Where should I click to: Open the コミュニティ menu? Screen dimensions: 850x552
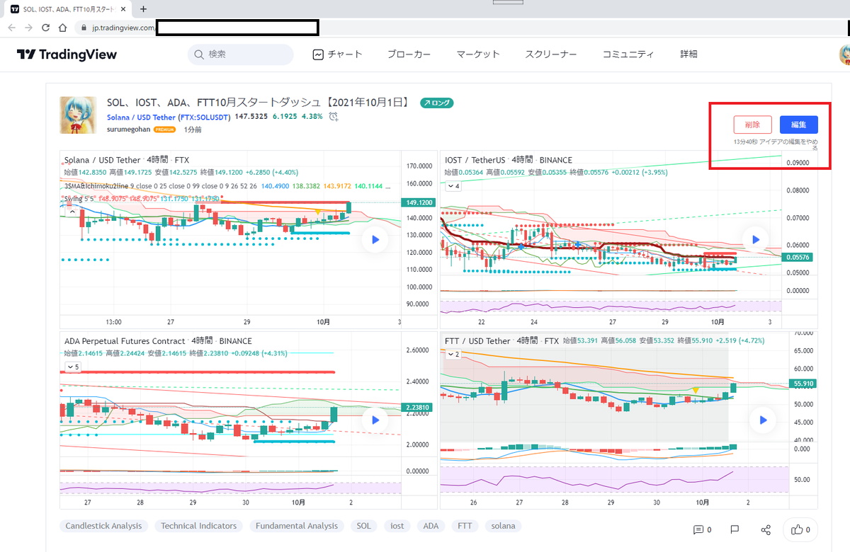pyautogui.click(x=628, y=54)
